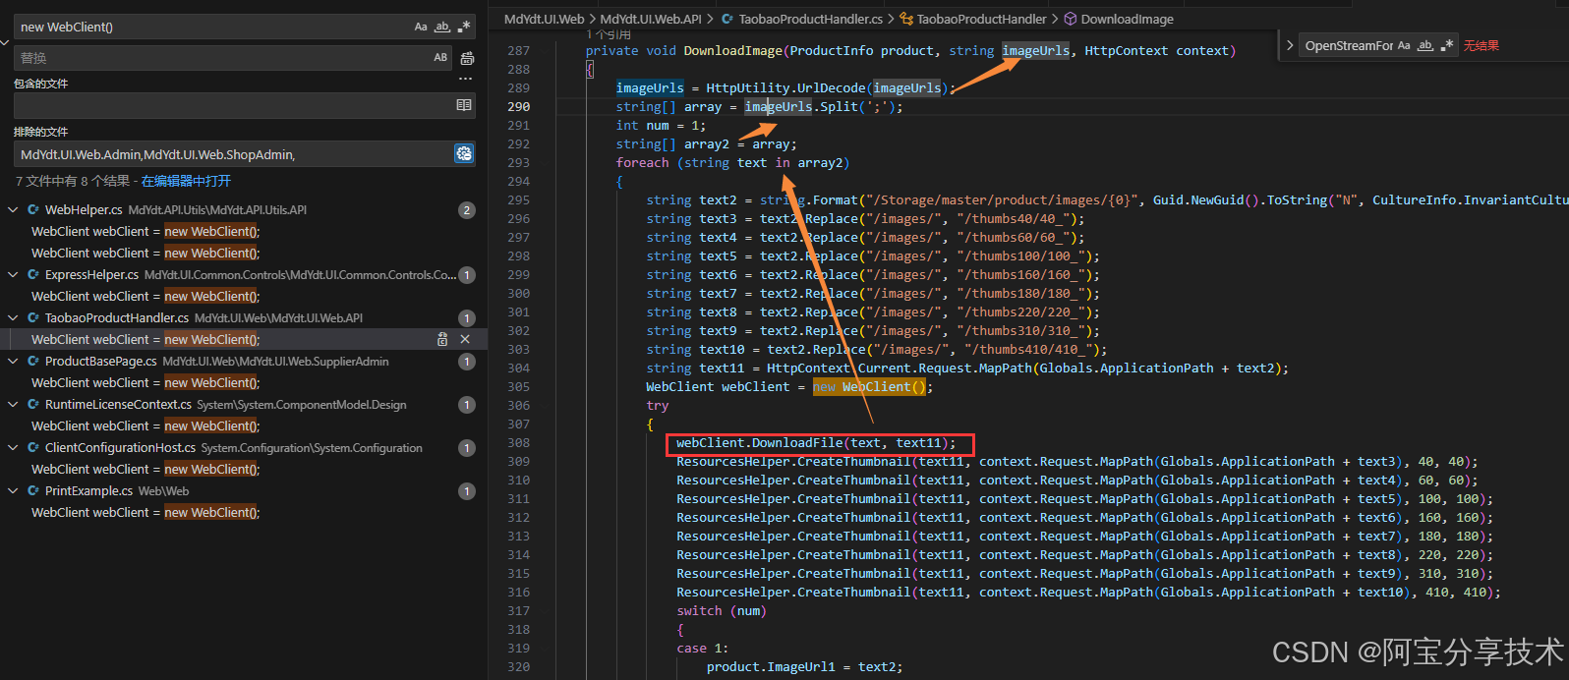Toggle regular expression in the sidebar search box
The width and height of the screenshot is (1569, 680).
point(464,27)
